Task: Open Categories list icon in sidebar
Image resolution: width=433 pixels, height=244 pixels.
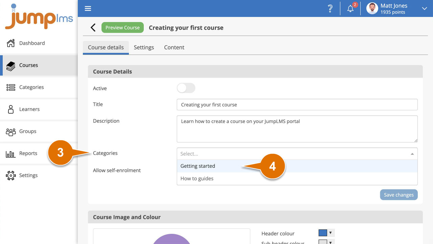Action: coord(11,87)
